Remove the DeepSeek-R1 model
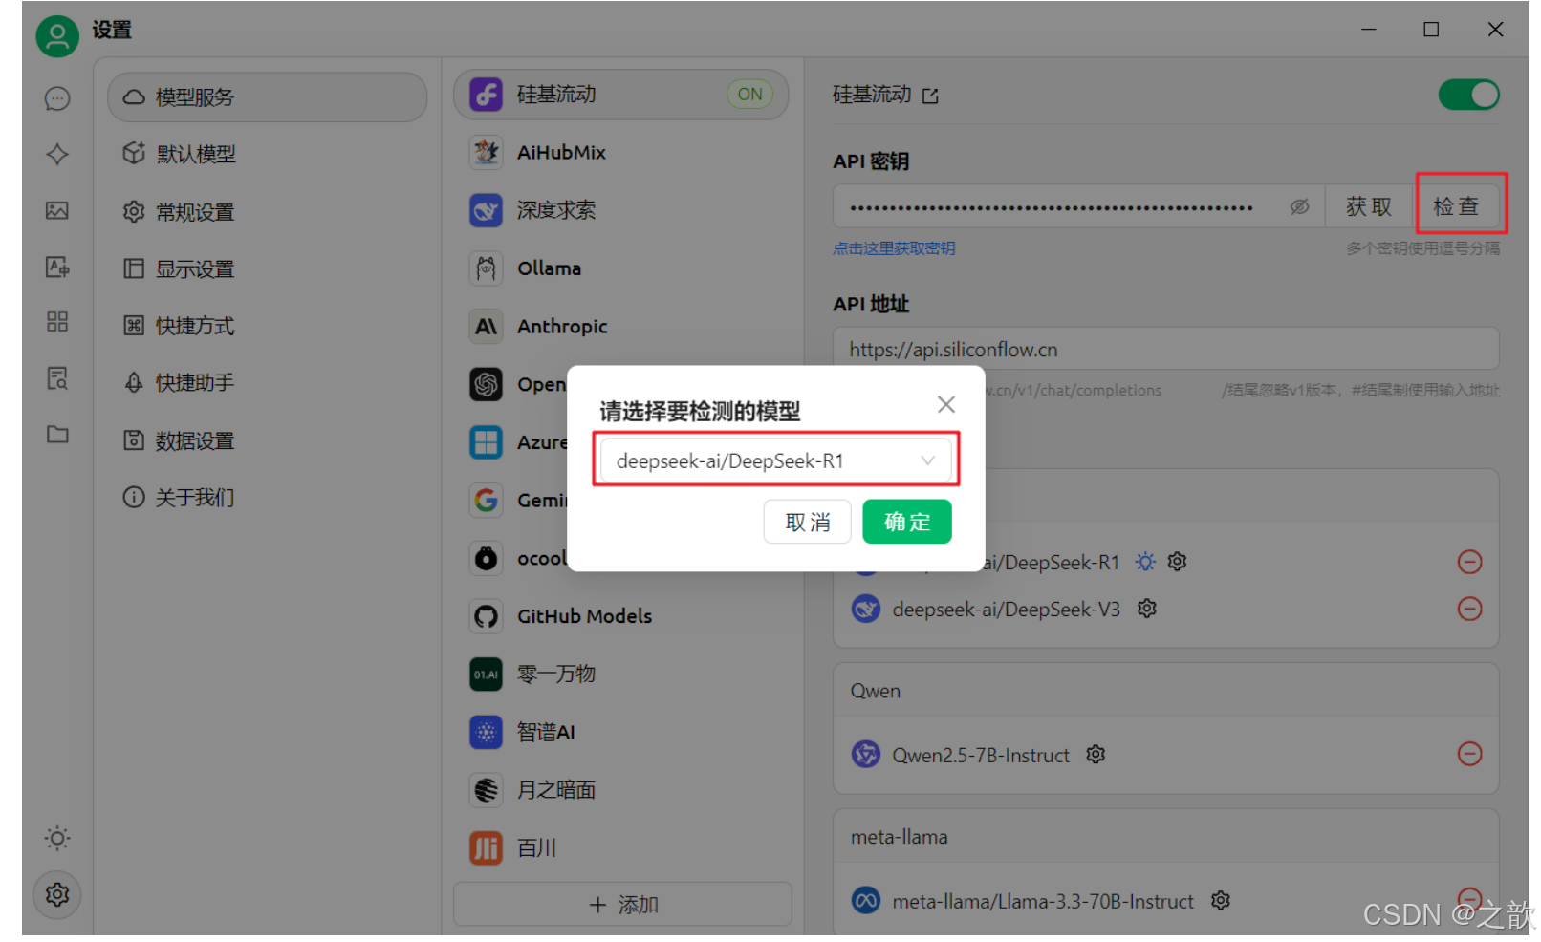This screenshot has height=942, width=1541. (1469, 562)
